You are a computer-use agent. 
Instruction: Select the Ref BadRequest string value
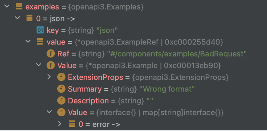tap(177, 54)
